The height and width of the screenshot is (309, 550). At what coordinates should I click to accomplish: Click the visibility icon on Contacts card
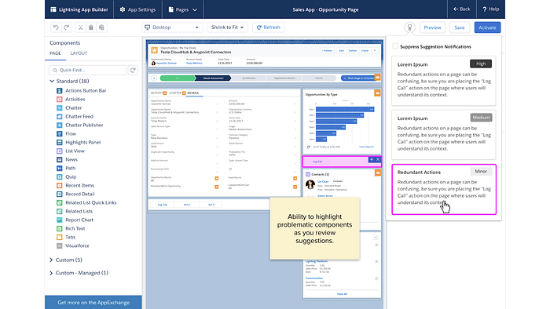coord(378,173)
